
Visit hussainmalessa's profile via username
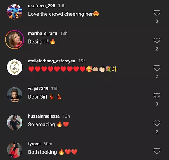(x=44, y=116)
